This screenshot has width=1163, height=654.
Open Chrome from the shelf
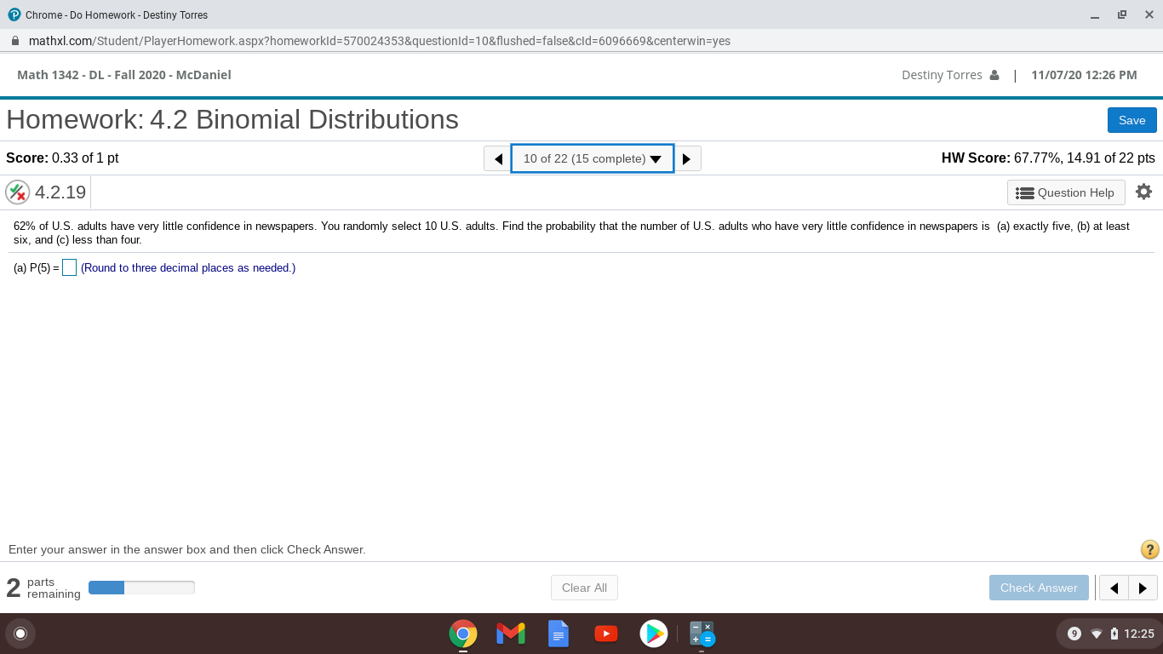point(463,634)
